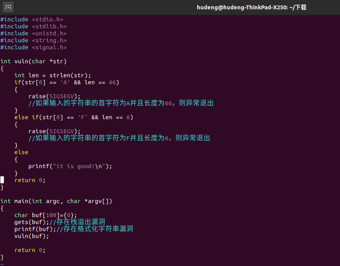This screenshot has width=340, height=266.
Task: Click the terminal window title bar
Action: (x=251, y=7)
